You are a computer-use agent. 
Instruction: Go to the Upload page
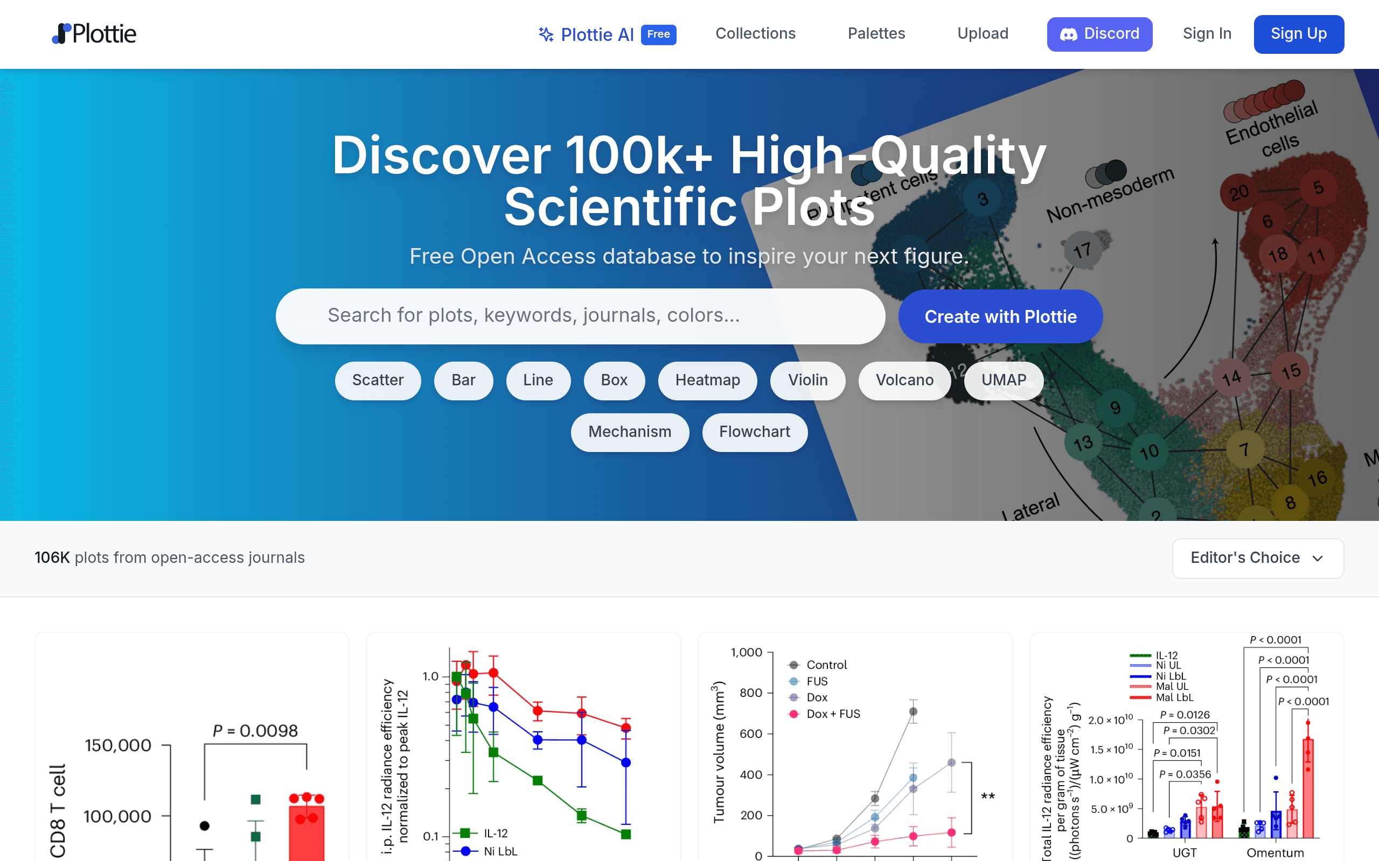tap(983, 33)
